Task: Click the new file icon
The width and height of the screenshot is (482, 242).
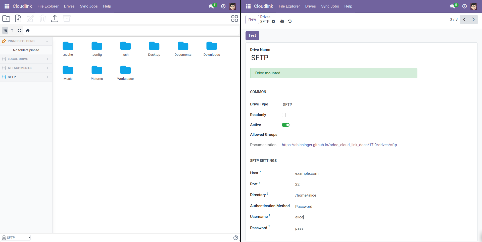Action: [18, 19]
